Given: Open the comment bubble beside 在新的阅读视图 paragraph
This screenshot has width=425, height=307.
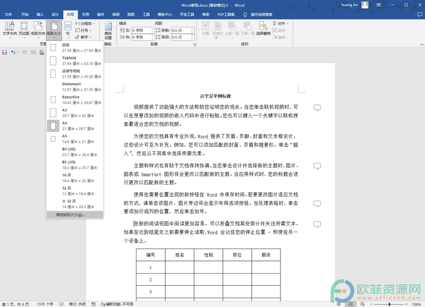Looking at the screenshot, I should (317, 224).
